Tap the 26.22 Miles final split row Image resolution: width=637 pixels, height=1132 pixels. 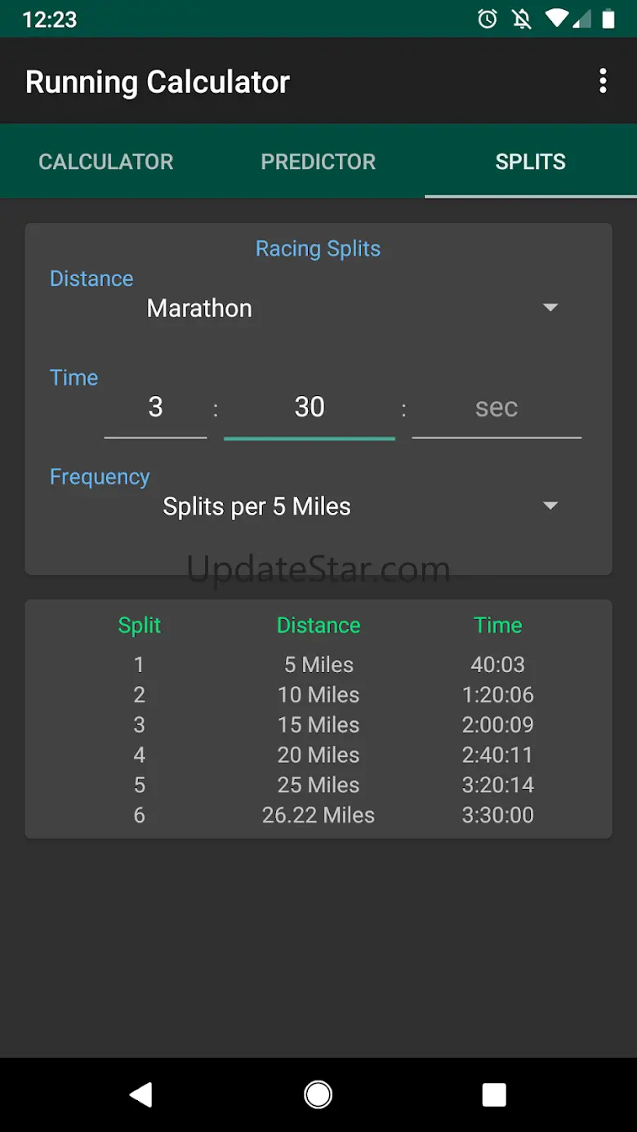(x=318, y=815)
